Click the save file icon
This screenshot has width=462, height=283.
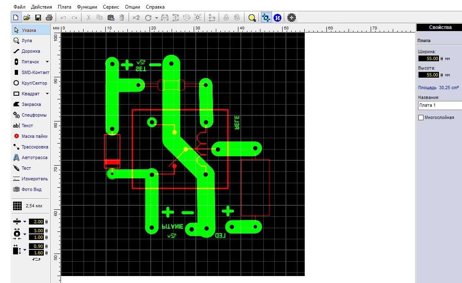(38, 18)
